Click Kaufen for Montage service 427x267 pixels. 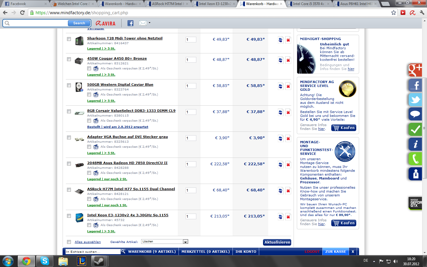click(344, 223)
